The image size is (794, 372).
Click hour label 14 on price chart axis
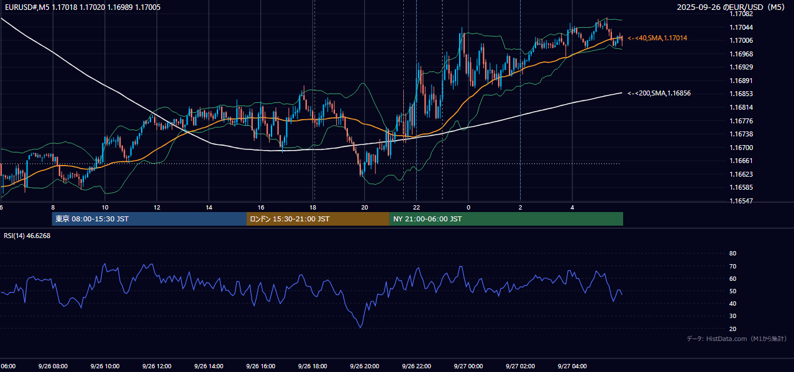pyautogui.click(x=209, y=207)
